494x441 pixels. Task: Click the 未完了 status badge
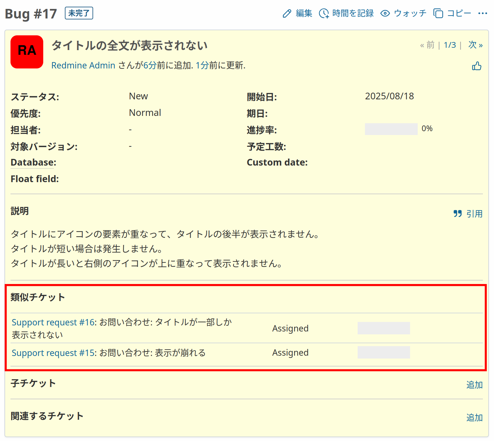[x=79, y=13]
